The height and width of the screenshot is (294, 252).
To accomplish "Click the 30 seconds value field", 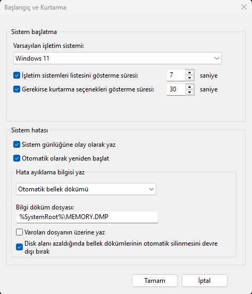I will [176, 89].
